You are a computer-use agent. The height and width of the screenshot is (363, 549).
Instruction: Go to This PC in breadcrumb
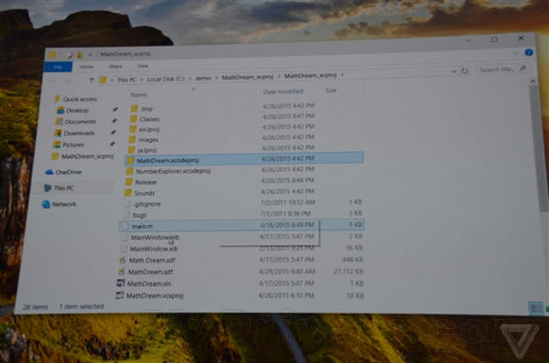tap(126, 80)
